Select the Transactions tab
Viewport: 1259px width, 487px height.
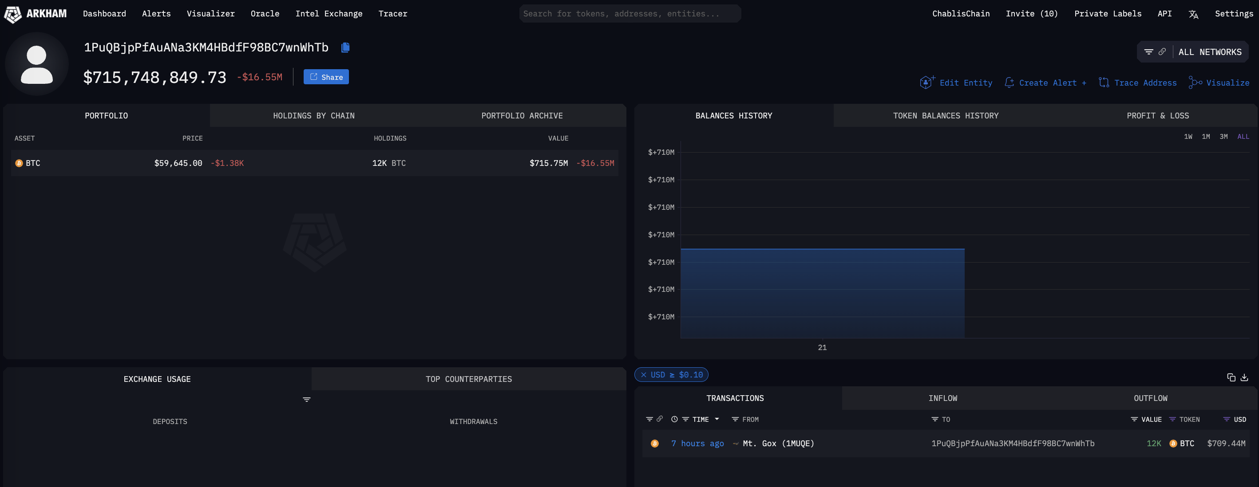[735, 398]
